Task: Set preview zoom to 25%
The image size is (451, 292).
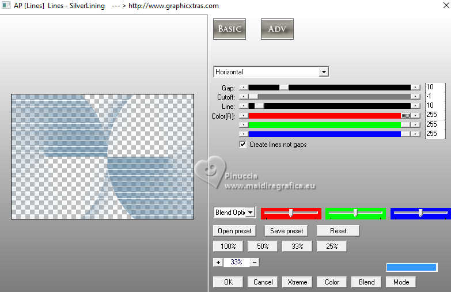Action: click(x=332, y=247)
